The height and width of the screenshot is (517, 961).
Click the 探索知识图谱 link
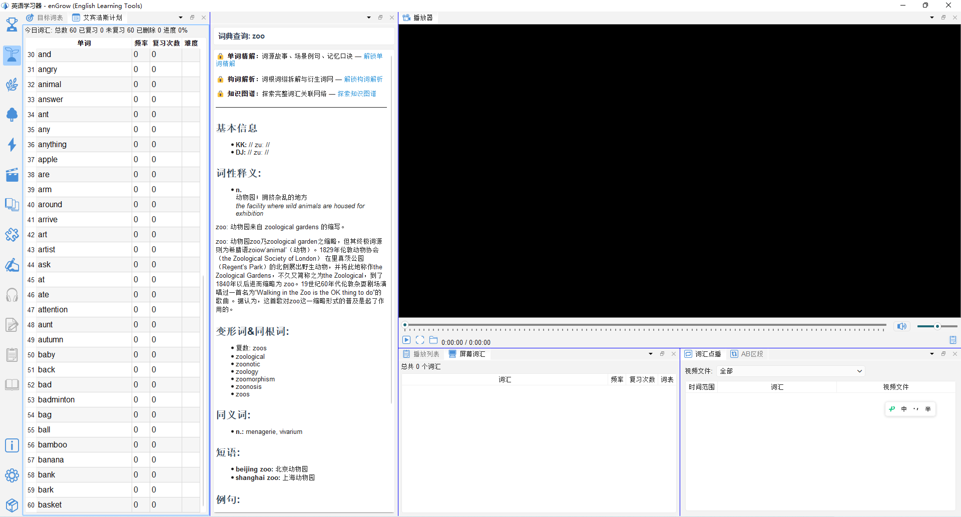(357, 94)
